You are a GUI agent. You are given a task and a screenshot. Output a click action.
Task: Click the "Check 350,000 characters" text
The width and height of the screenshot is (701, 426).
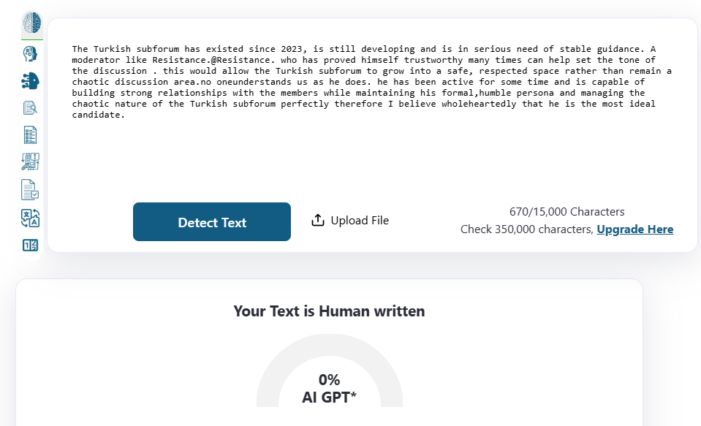[526, 229]
